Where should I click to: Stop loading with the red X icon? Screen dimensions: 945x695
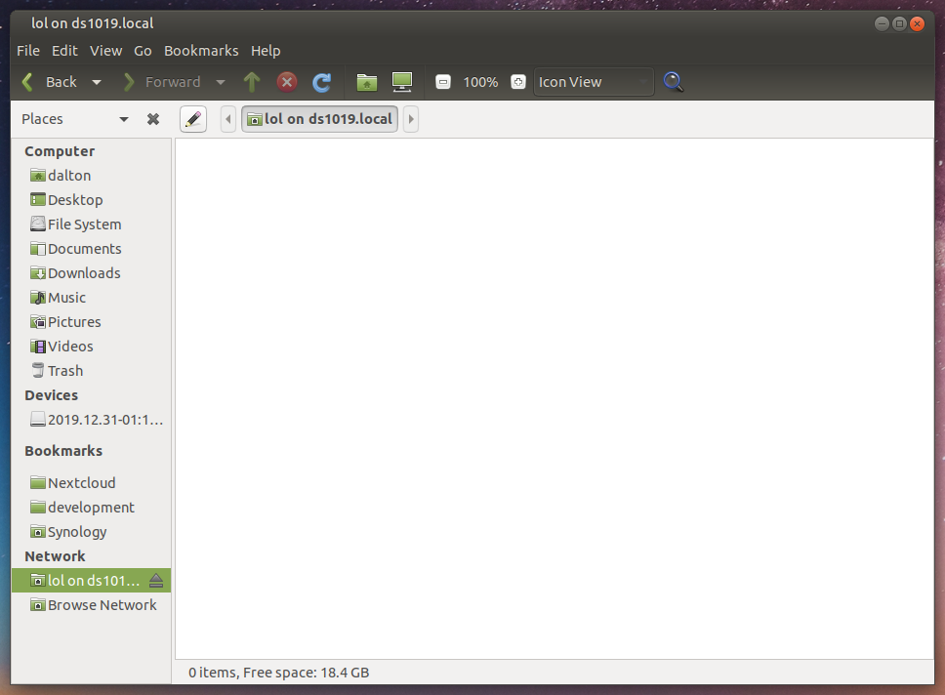(x=287, y=82)
